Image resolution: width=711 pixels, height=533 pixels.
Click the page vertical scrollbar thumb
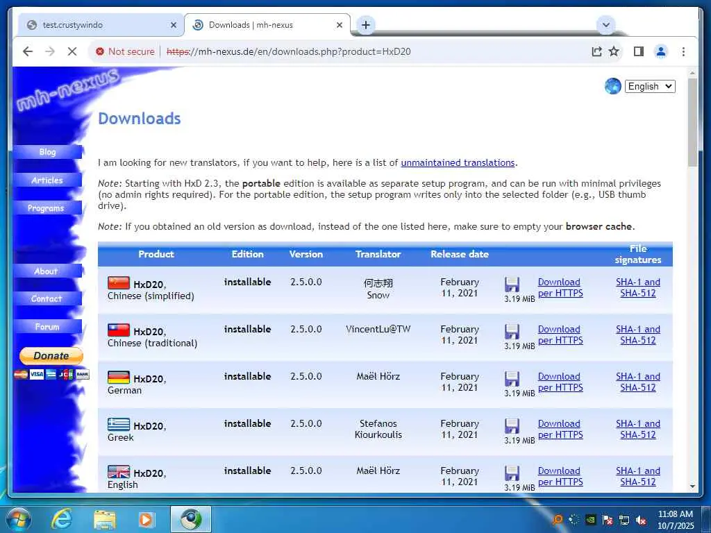point(692,122)
